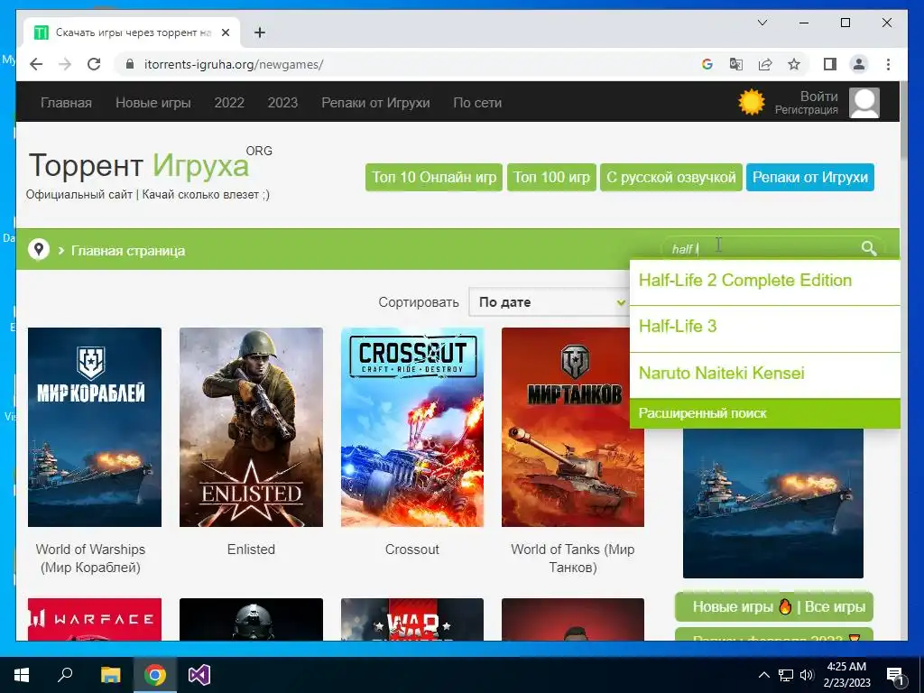Open the Windows Start menu
The height and width of the screenshot is (693, 924).
(22, 675)
